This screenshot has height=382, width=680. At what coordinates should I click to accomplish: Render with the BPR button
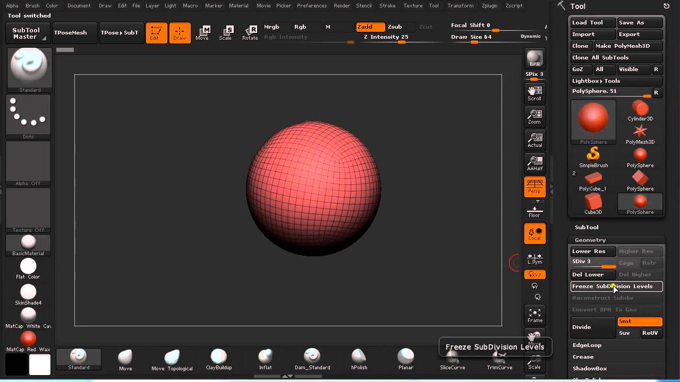click(534, 58)
